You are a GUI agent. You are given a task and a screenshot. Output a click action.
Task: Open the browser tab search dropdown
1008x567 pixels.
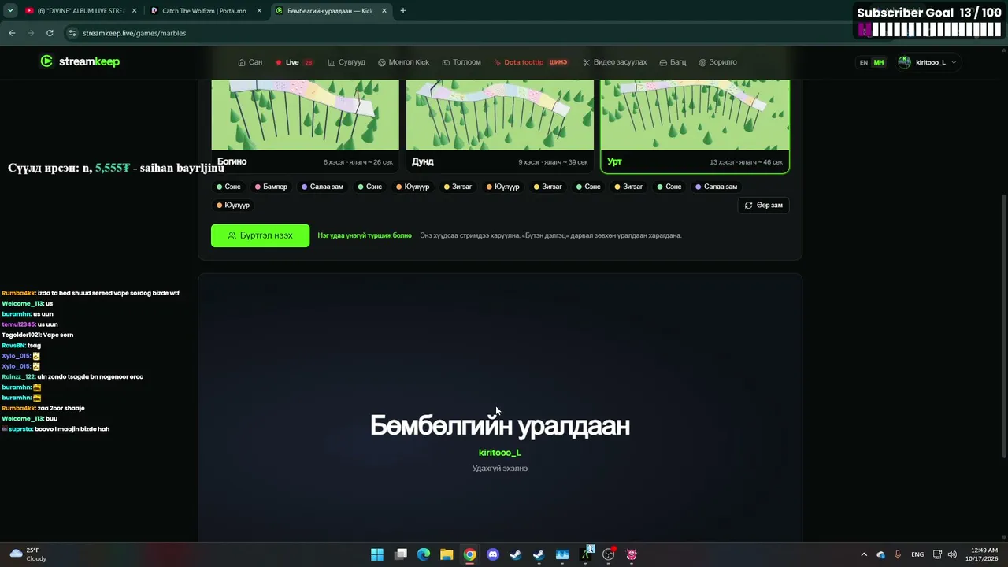point(10,11)
